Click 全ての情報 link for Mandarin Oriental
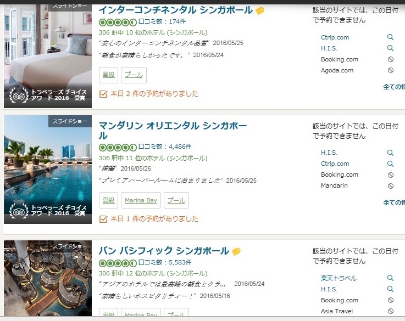 (x=394, y=202)
